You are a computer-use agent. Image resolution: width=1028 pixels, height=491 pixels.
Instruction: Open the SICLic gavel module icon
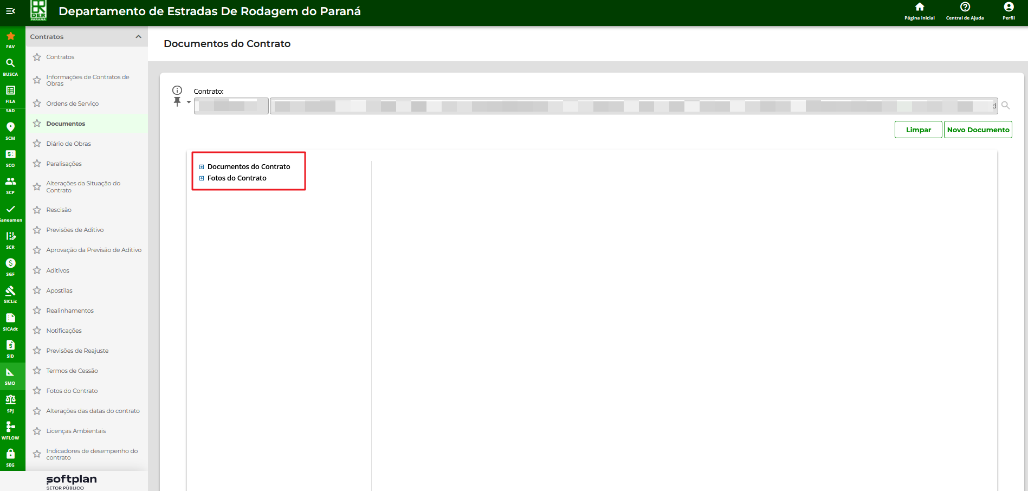click(x=10, y=293)
